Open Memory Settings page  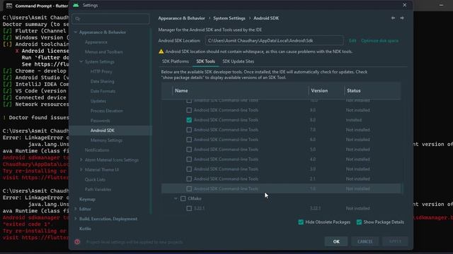(x=106, y=140)
